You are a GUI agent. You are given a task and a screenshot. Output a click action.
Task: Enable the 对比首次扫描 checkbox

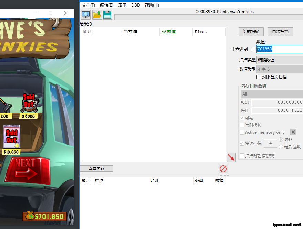(259, 77)
